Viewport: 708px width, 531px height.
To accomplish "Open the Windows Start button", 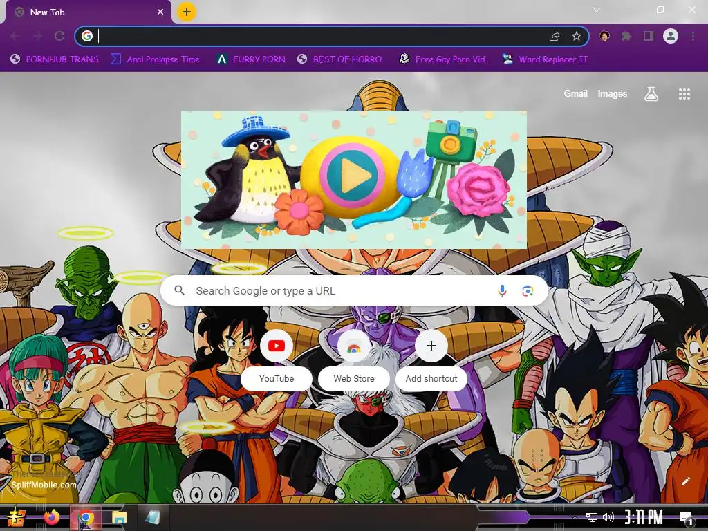I will pyautogui.click(x=17, y=518).
